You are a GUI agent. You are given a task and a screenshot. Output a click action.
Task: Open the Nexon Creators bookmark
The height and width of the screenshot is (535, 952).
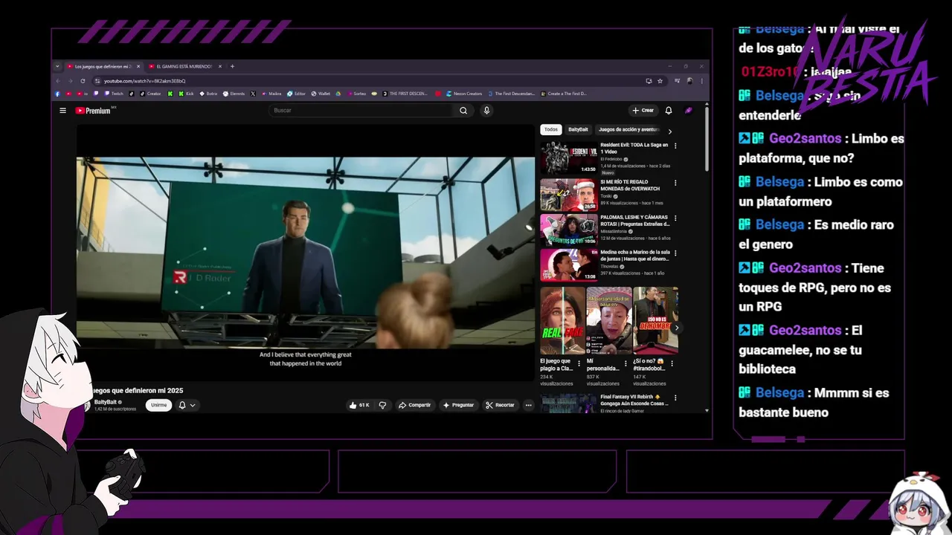[x=463, y=94]
